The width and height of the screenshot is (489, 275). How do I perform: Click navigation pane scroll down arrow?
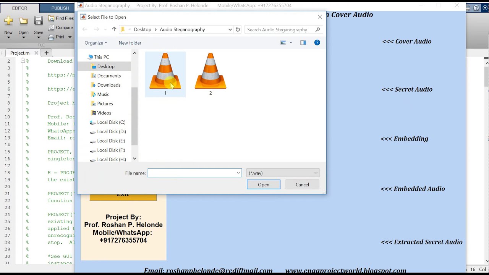pyautogui.click(x=134, y=159)
